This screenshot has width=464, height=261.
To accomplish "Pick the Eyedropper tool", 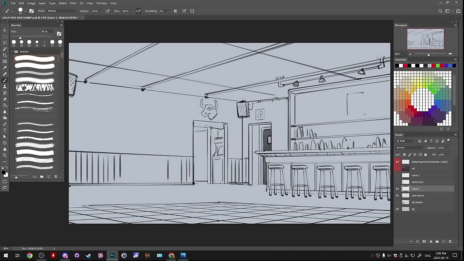I will click(x=5, y=68).
